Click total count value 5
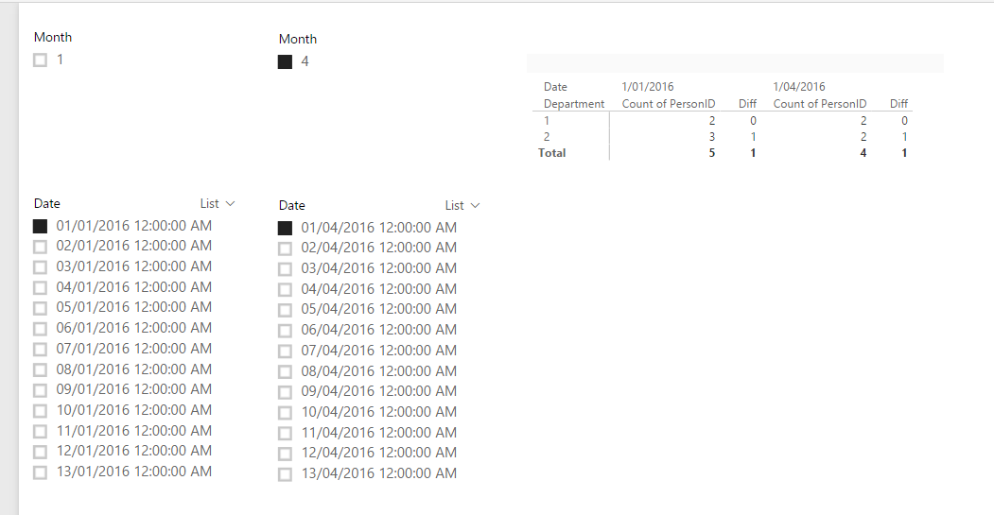 (712, 153)
